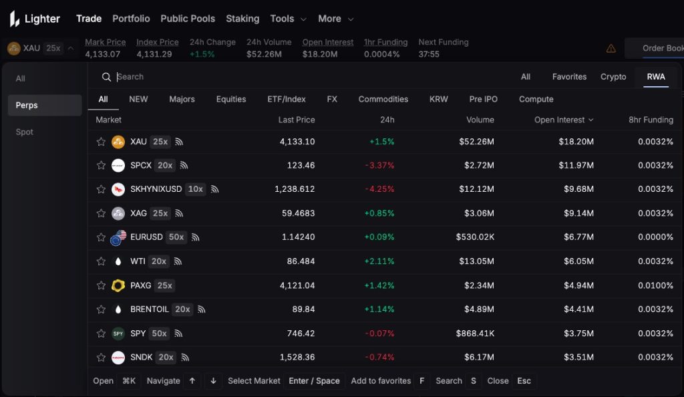Click the search magnifier icon

106,77
